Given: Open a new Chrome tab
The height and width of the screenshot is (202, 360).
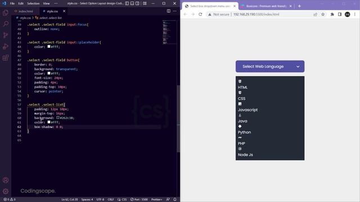Looking at the screenshot, I should 299,6.
